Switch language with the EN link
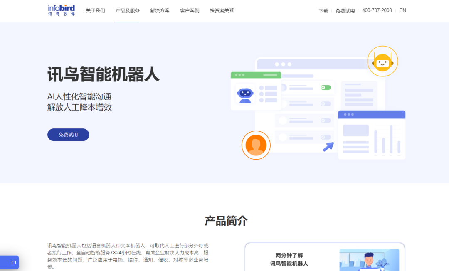 [402, 10]
